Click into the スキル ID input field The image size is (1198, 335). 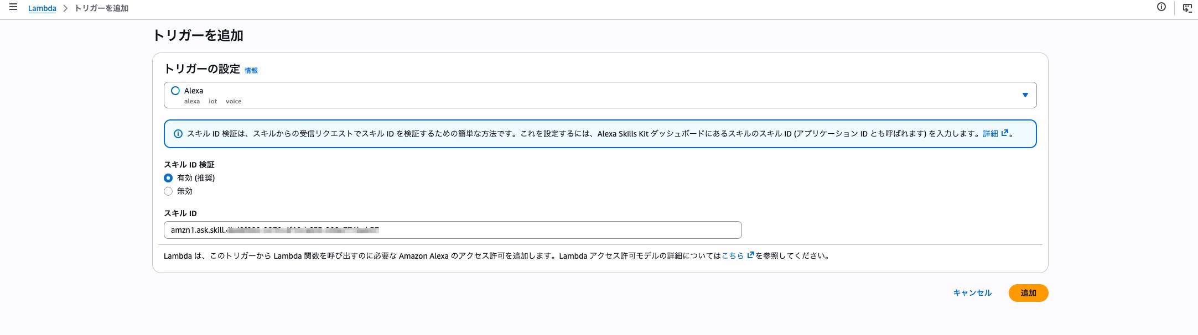tap(453, 230)
